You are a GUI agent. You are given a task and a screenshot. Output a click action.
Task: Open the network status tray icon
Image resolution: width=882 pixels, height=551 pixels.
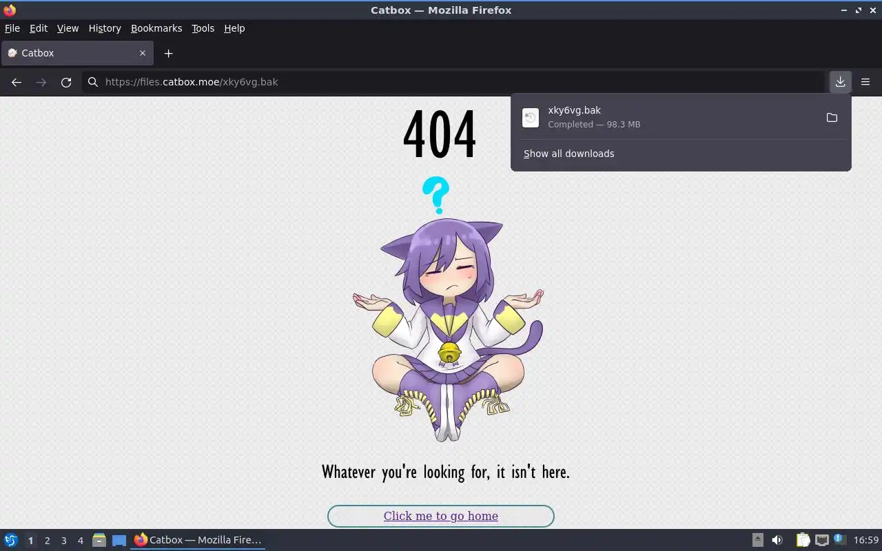(x=821, y=540)
